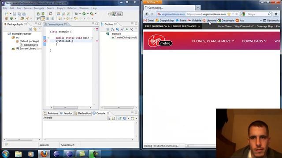The height and width of the screenshot is (158, 282).
Task: Open the Debug configurations dropdown arrow
Action: click(80, 14)
